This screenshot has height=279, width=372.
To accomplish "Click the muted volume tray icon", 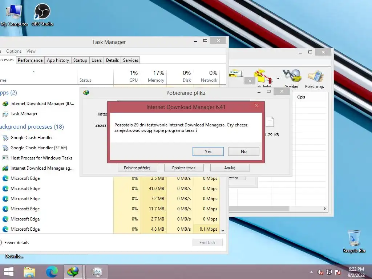I will 320,272.
